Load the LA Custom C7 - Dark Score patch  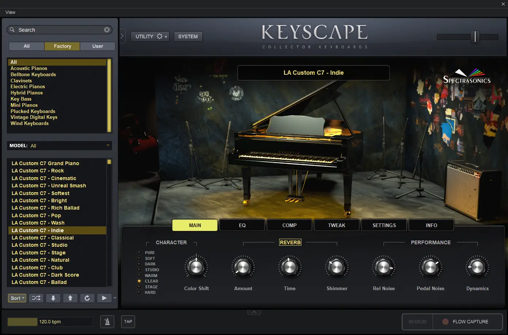[57, 275]
